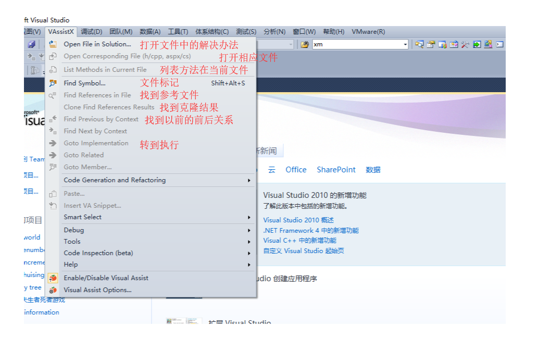Click List Methods in Current File
Screen dimensions: 538x339
coord(151,70)
